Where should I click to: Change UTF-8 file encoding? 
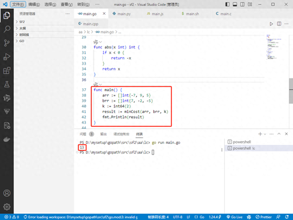[x=178, y=217]
